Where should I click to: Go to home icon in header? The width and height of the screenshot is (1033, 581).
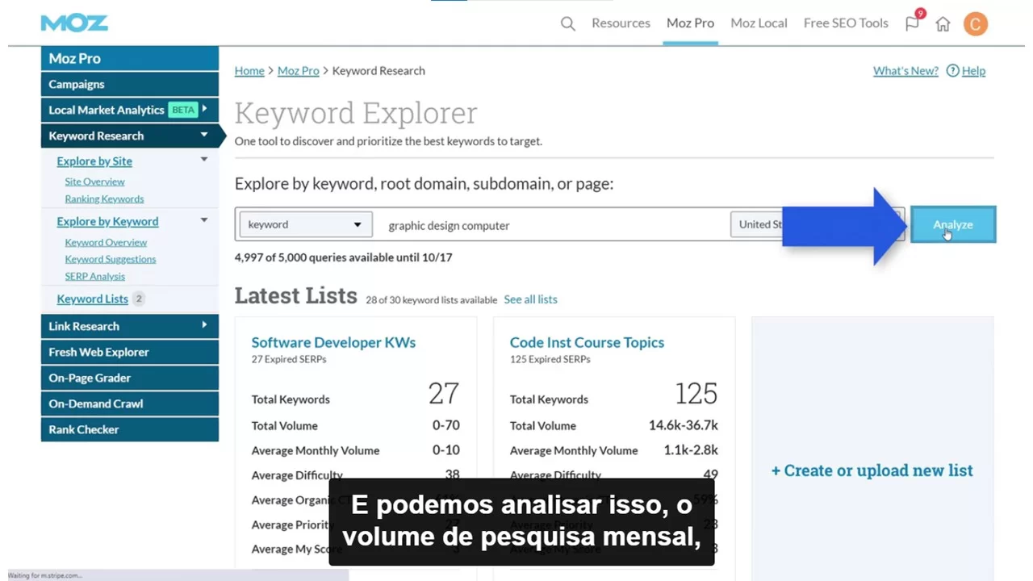[943, 23]
